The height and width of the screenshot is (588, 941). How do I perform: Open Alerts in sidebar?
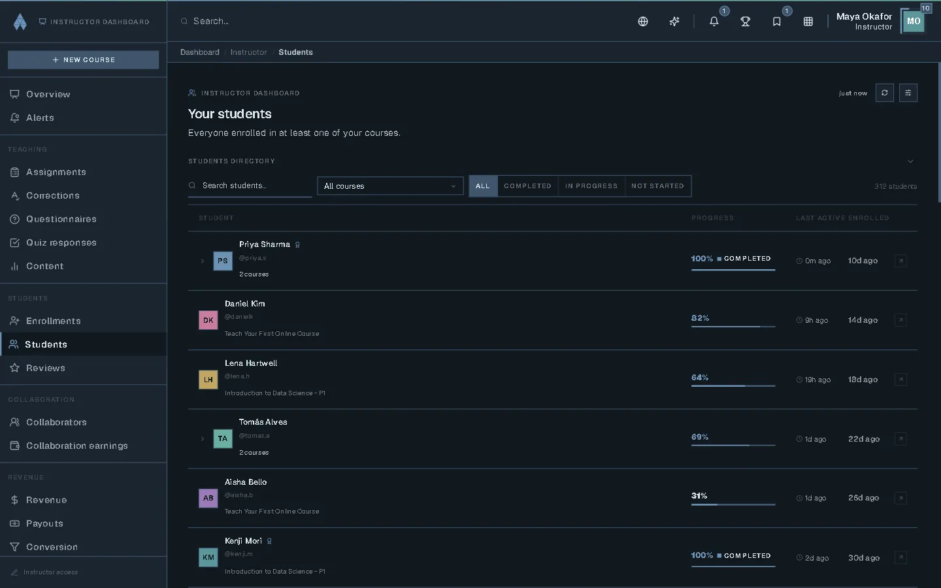[83, 118]
